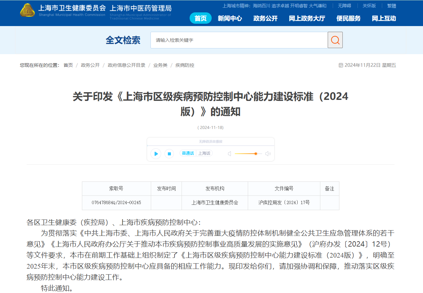Click the high volume speaker icon

pos(268,154)
